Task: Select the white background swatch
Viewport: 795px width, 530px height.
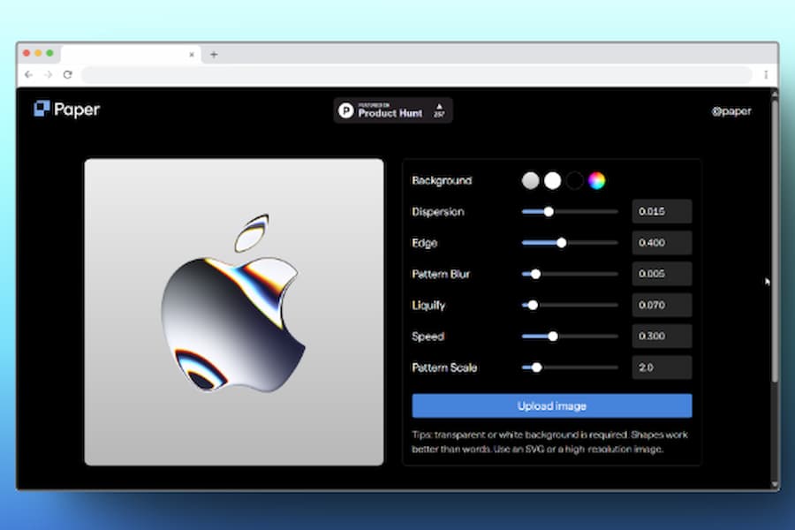Action: pyautogui.click(x=553, y=180)
